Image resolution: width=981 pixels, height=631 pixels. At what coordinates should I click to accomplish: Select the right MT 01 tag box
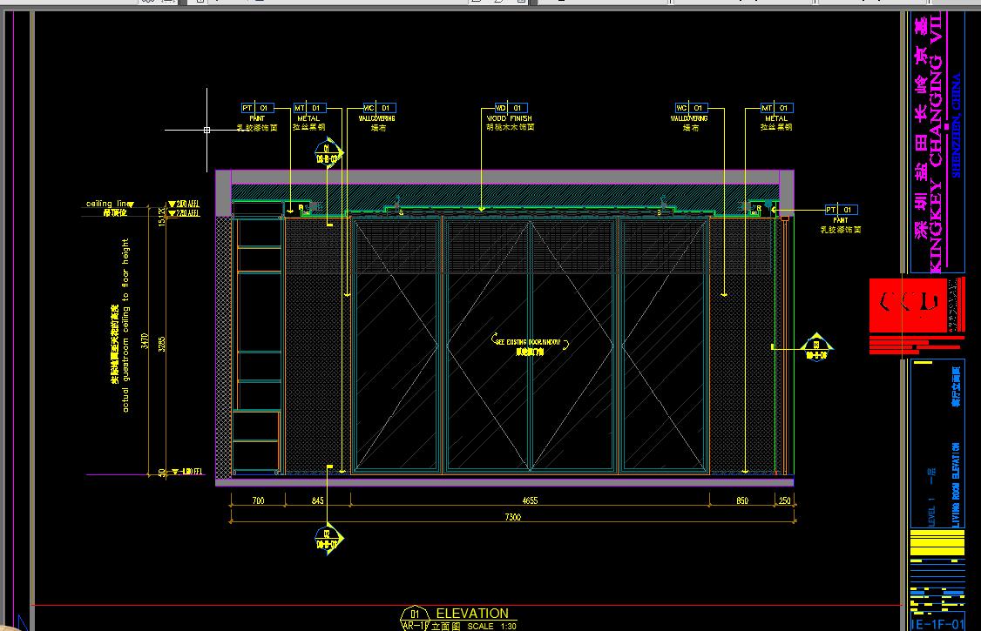[x=776, y=108]
